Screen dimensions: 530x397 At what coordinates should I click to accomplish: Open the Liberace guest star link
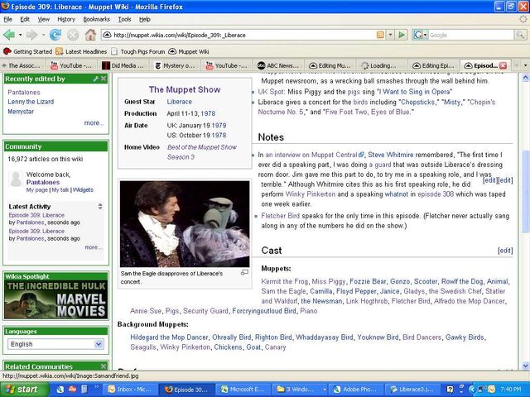[179, 102]
